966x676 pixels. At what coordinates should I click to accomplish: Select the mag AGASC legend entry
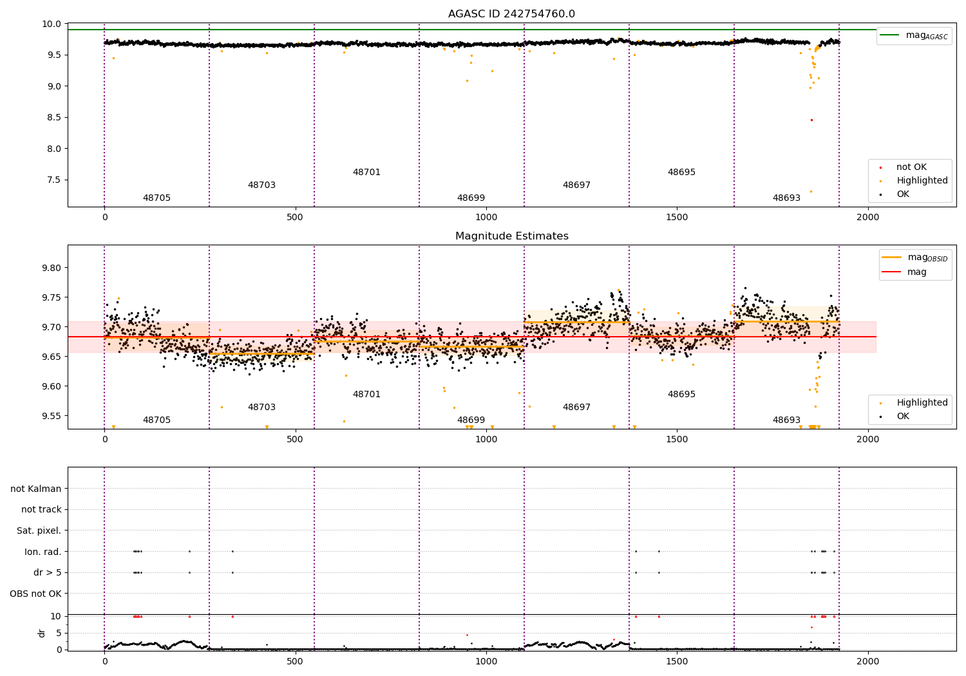[914, 35]
